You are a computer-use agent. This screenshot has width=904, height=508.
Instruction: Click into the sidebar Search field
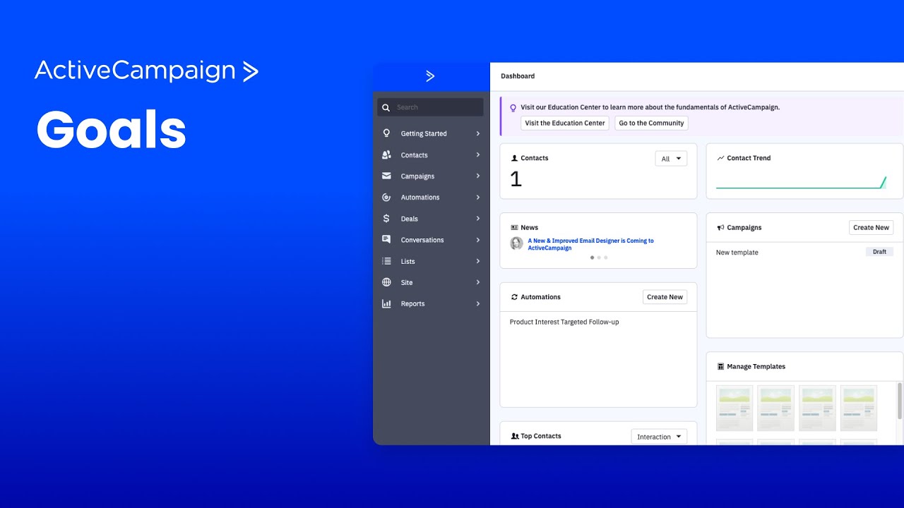coord(430,107)
